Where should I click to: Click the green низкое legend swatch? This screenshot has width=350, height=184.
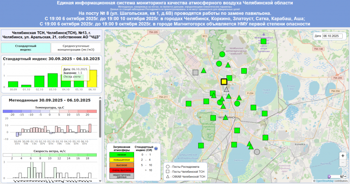pos(122,155)
